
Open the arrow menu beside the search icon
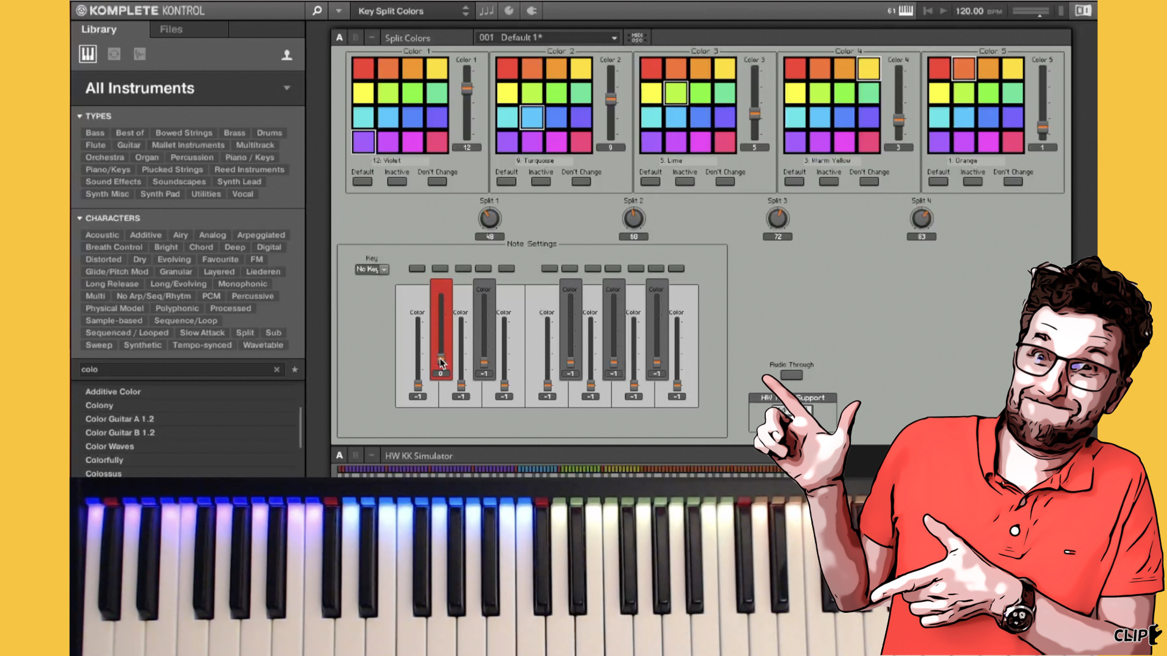click(339, 11)
